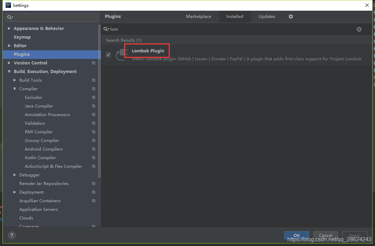Click project-level icon beside Remote Jar Repositories
Screen dimensions: 375x246
pyautogui.click(x=93, y=183)
